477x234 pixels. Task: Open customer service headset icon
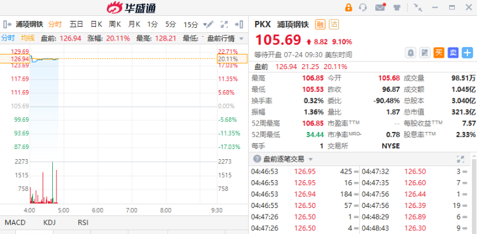363,7
